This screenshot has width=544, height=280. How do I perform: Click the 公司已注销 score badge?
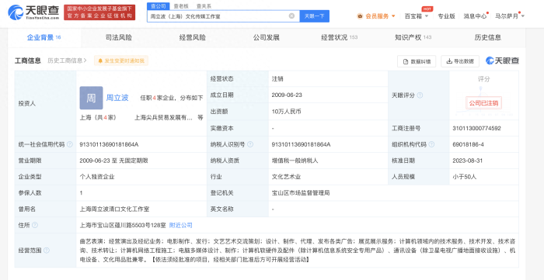click(x=483, y=103)
